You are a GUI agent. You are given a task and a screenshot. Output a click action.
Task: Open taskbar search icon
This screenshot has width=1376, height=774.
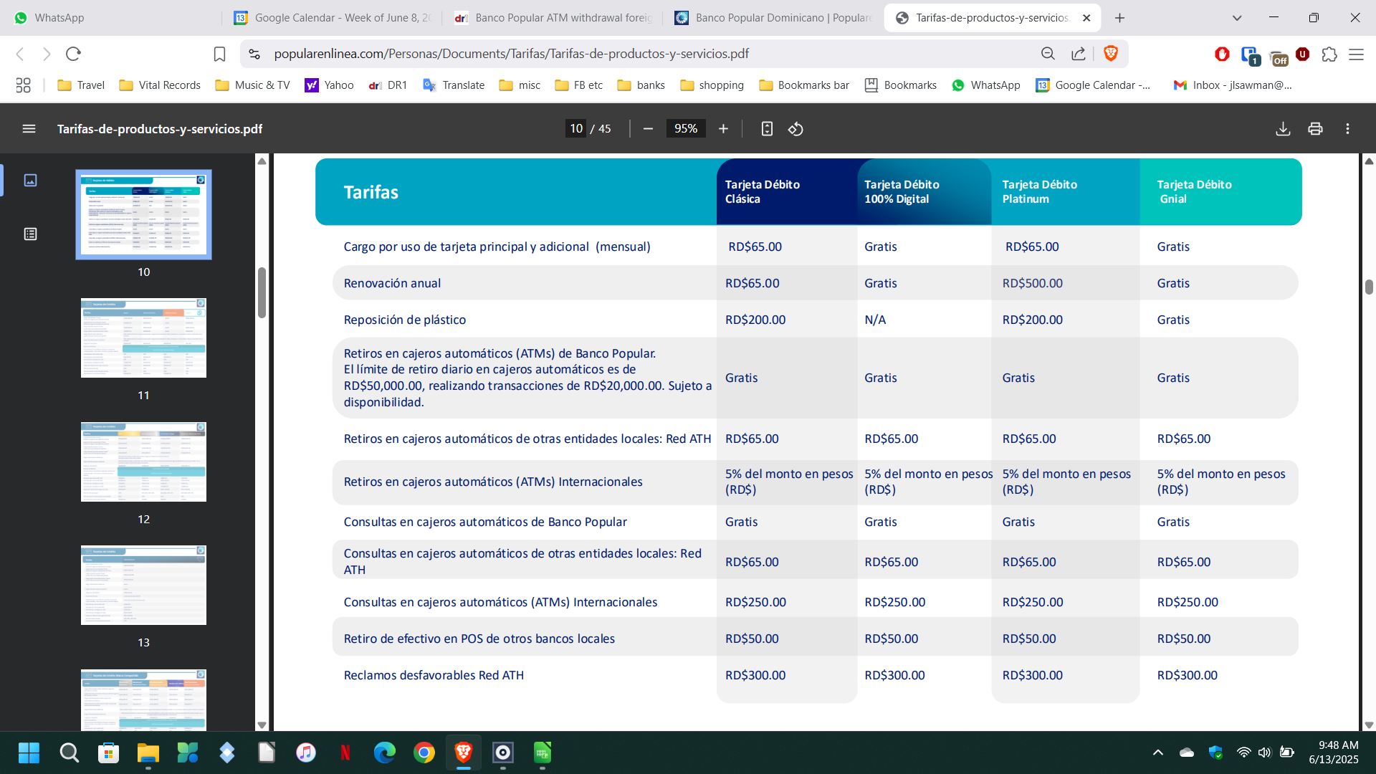point(69,752)
